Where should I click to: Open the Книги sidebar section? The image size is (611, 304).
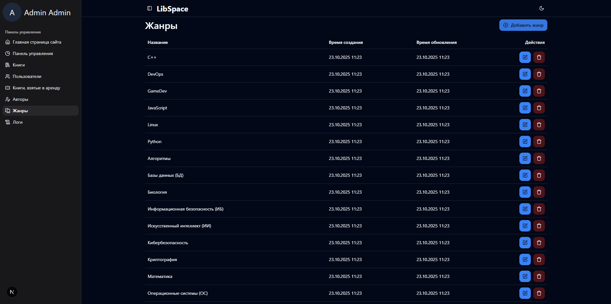pos(18,65)
